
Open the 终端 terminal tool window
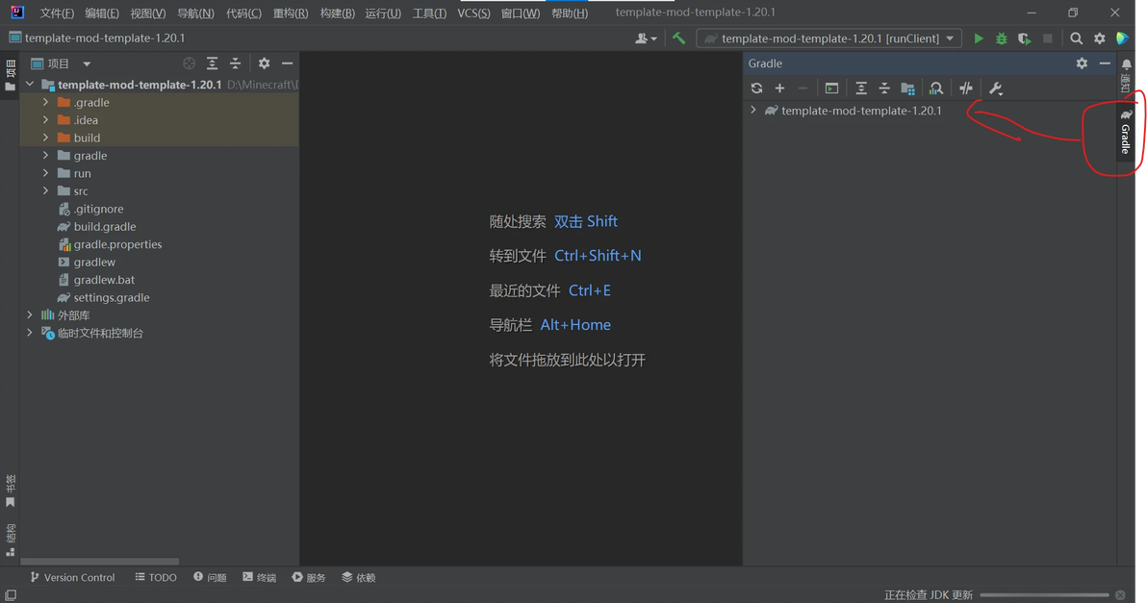(x=260, y=577)
